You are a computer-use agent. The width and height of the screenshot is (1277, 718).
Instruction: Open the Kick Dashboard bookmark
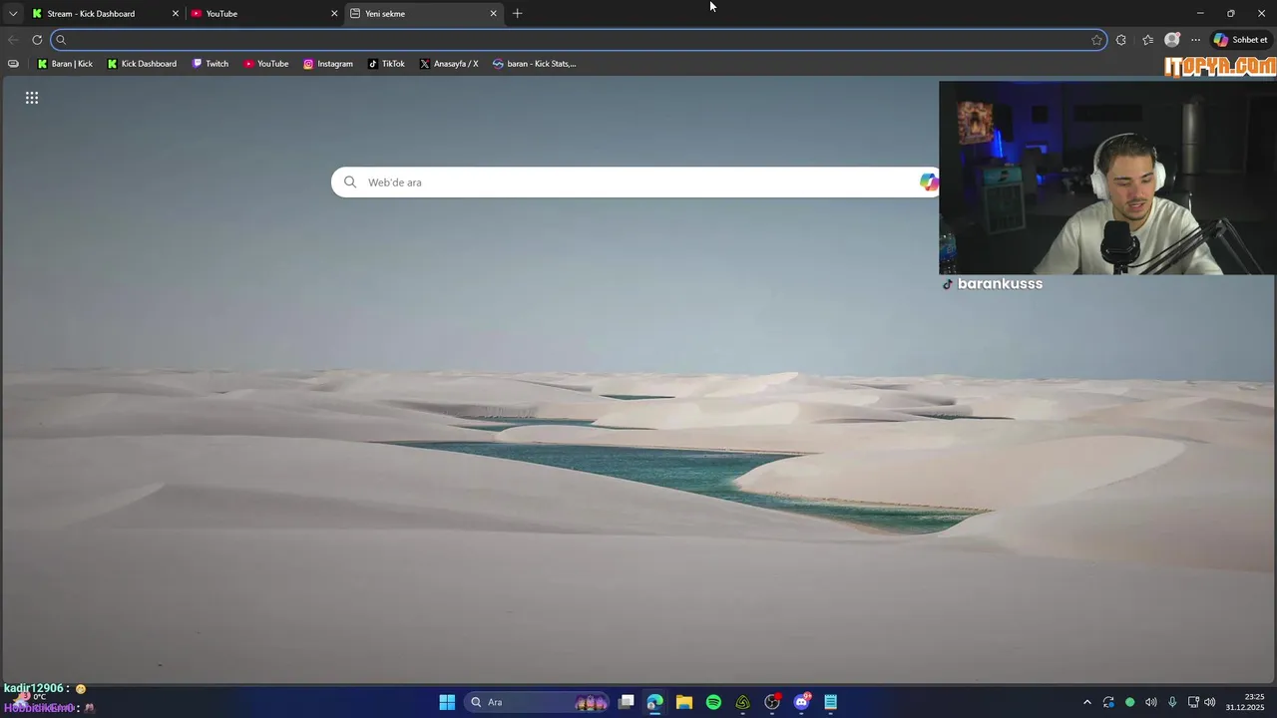point(142,64)
